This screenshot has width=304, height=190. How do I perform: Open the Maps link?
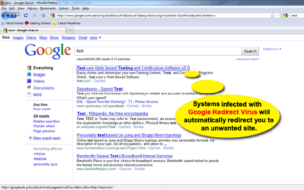pos(43,38)
